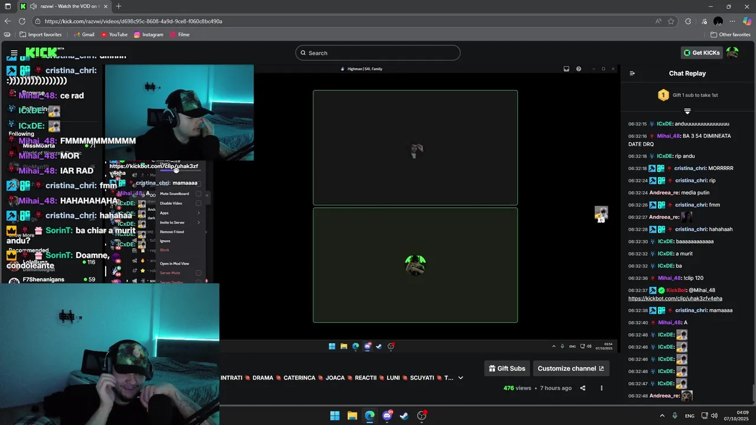Toggle the Server Mute checkbox in the video
The image size is (756, 425).
(198, 273)
